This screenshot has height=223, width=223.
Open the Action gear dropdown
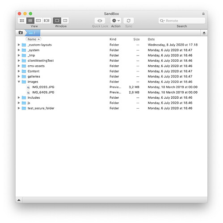coord(116,21)
